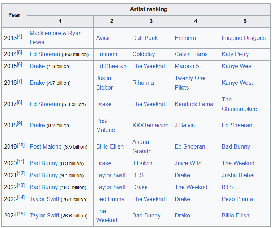Open Billie Eilish link in 2024 row

pos(235,215)
